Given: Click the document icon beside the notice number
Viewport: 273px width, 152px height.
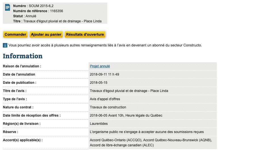Looking at the screenshot, I should tap(8, 8).
